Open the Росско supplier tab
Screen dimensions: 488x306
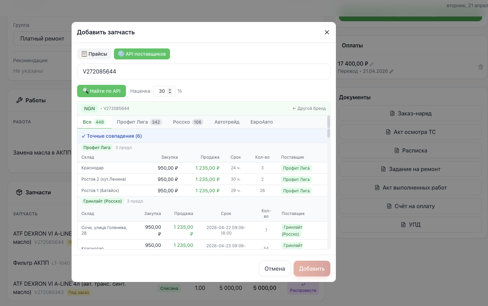click(x=188, y=122)
